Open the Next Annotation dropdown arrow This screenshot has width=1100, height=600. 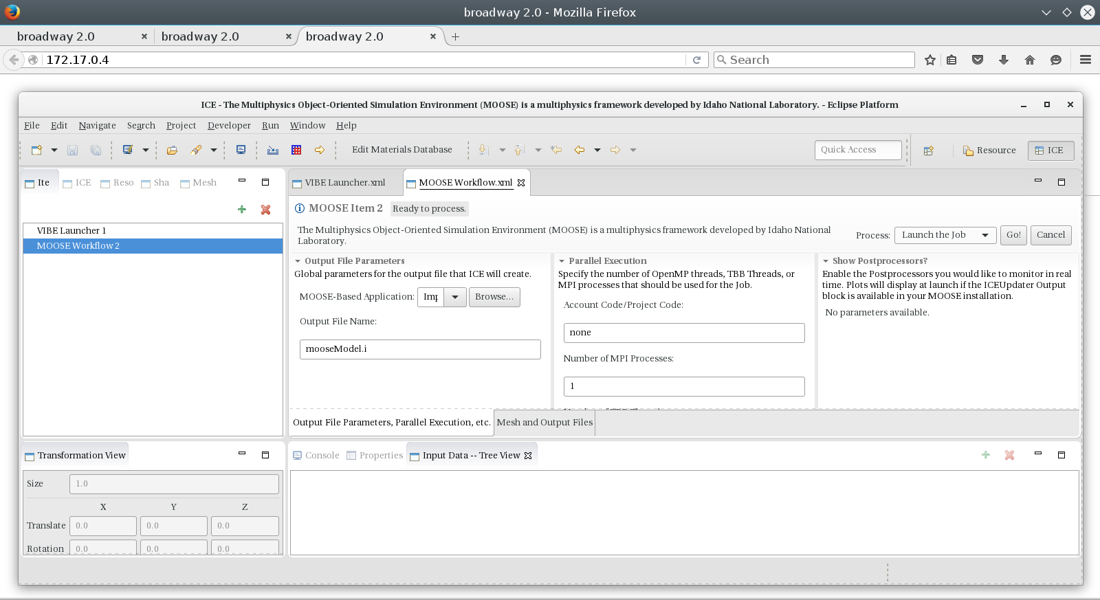click(502, 150)
